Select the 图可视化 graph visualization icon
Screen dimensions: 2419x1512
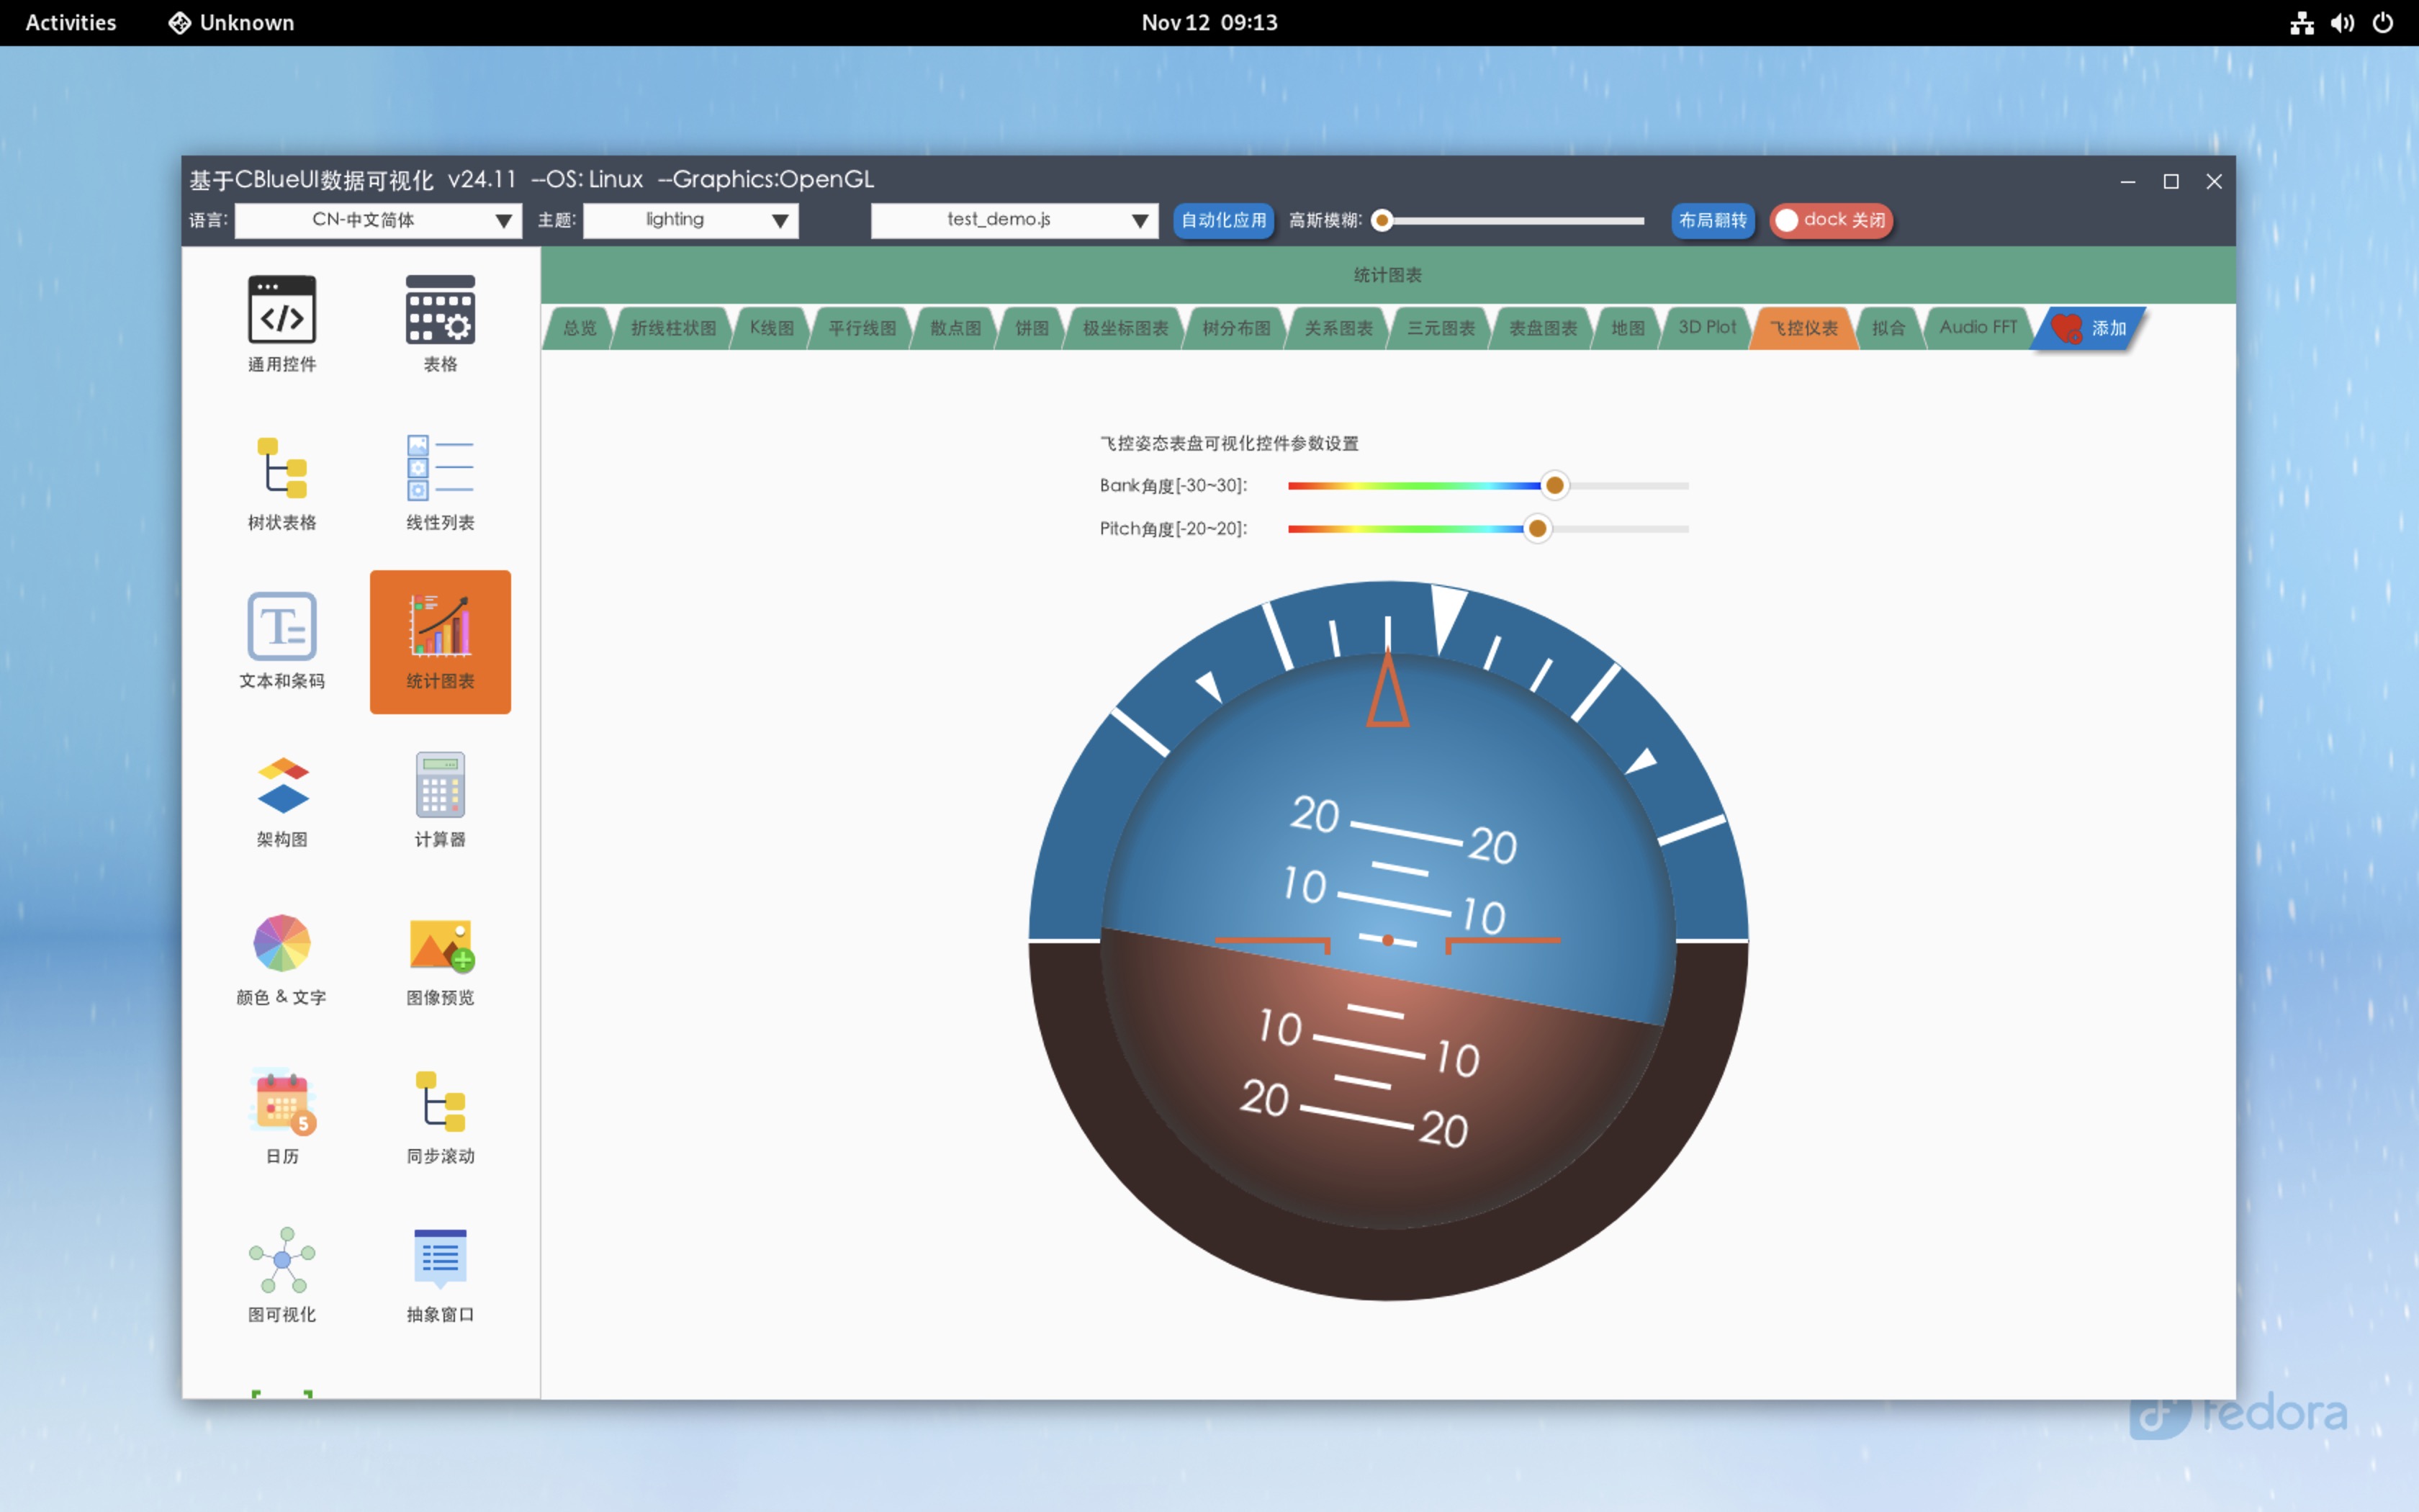tap(282, 1260)
